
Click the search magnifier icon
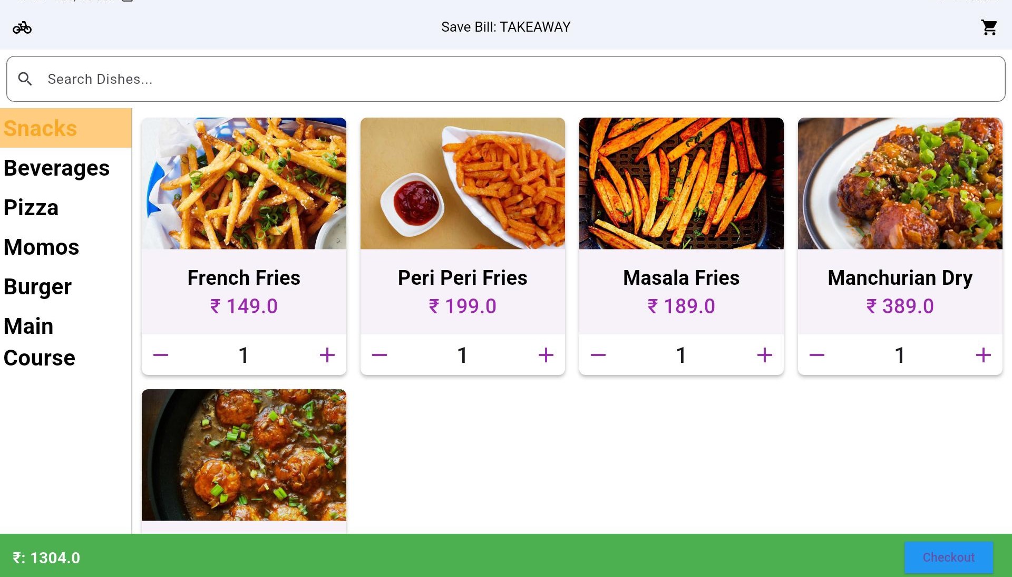tap(25, 79)
